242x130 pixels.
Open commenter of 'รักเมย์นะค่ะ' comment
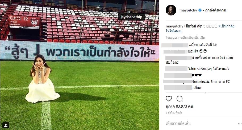click(x=178, y=82)
